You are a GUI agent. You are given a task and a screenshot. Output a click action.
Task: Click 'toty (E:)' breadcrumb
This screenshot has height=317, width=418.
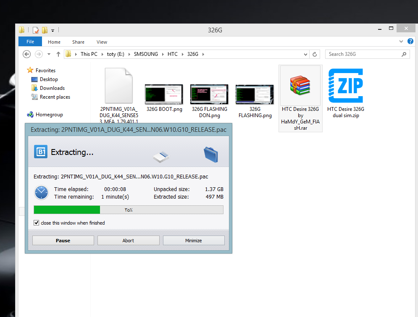116,54
